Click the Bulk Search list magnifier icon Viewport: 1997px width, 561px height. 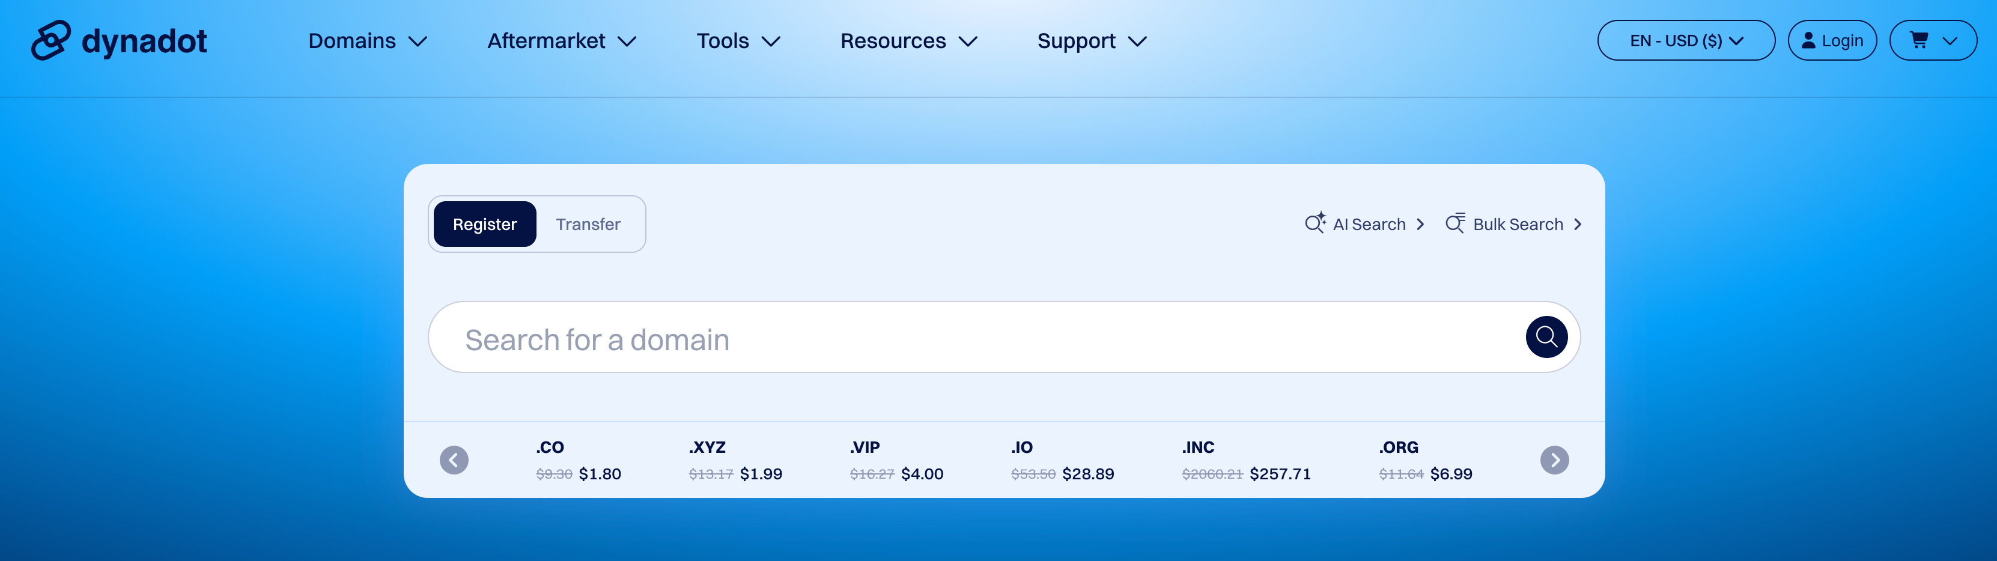click(x=1455, y=223)
